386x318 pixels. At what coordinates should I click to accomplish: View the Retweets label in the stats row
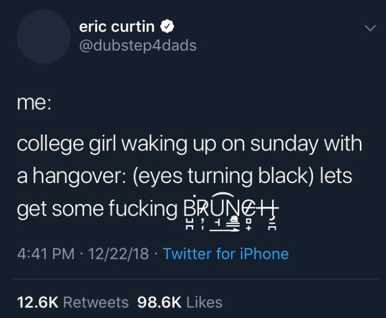pos(96,303)
